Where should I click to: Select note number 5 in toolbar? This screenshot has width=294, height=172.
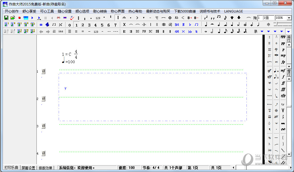pyautogui.click(x=102, y=25)
